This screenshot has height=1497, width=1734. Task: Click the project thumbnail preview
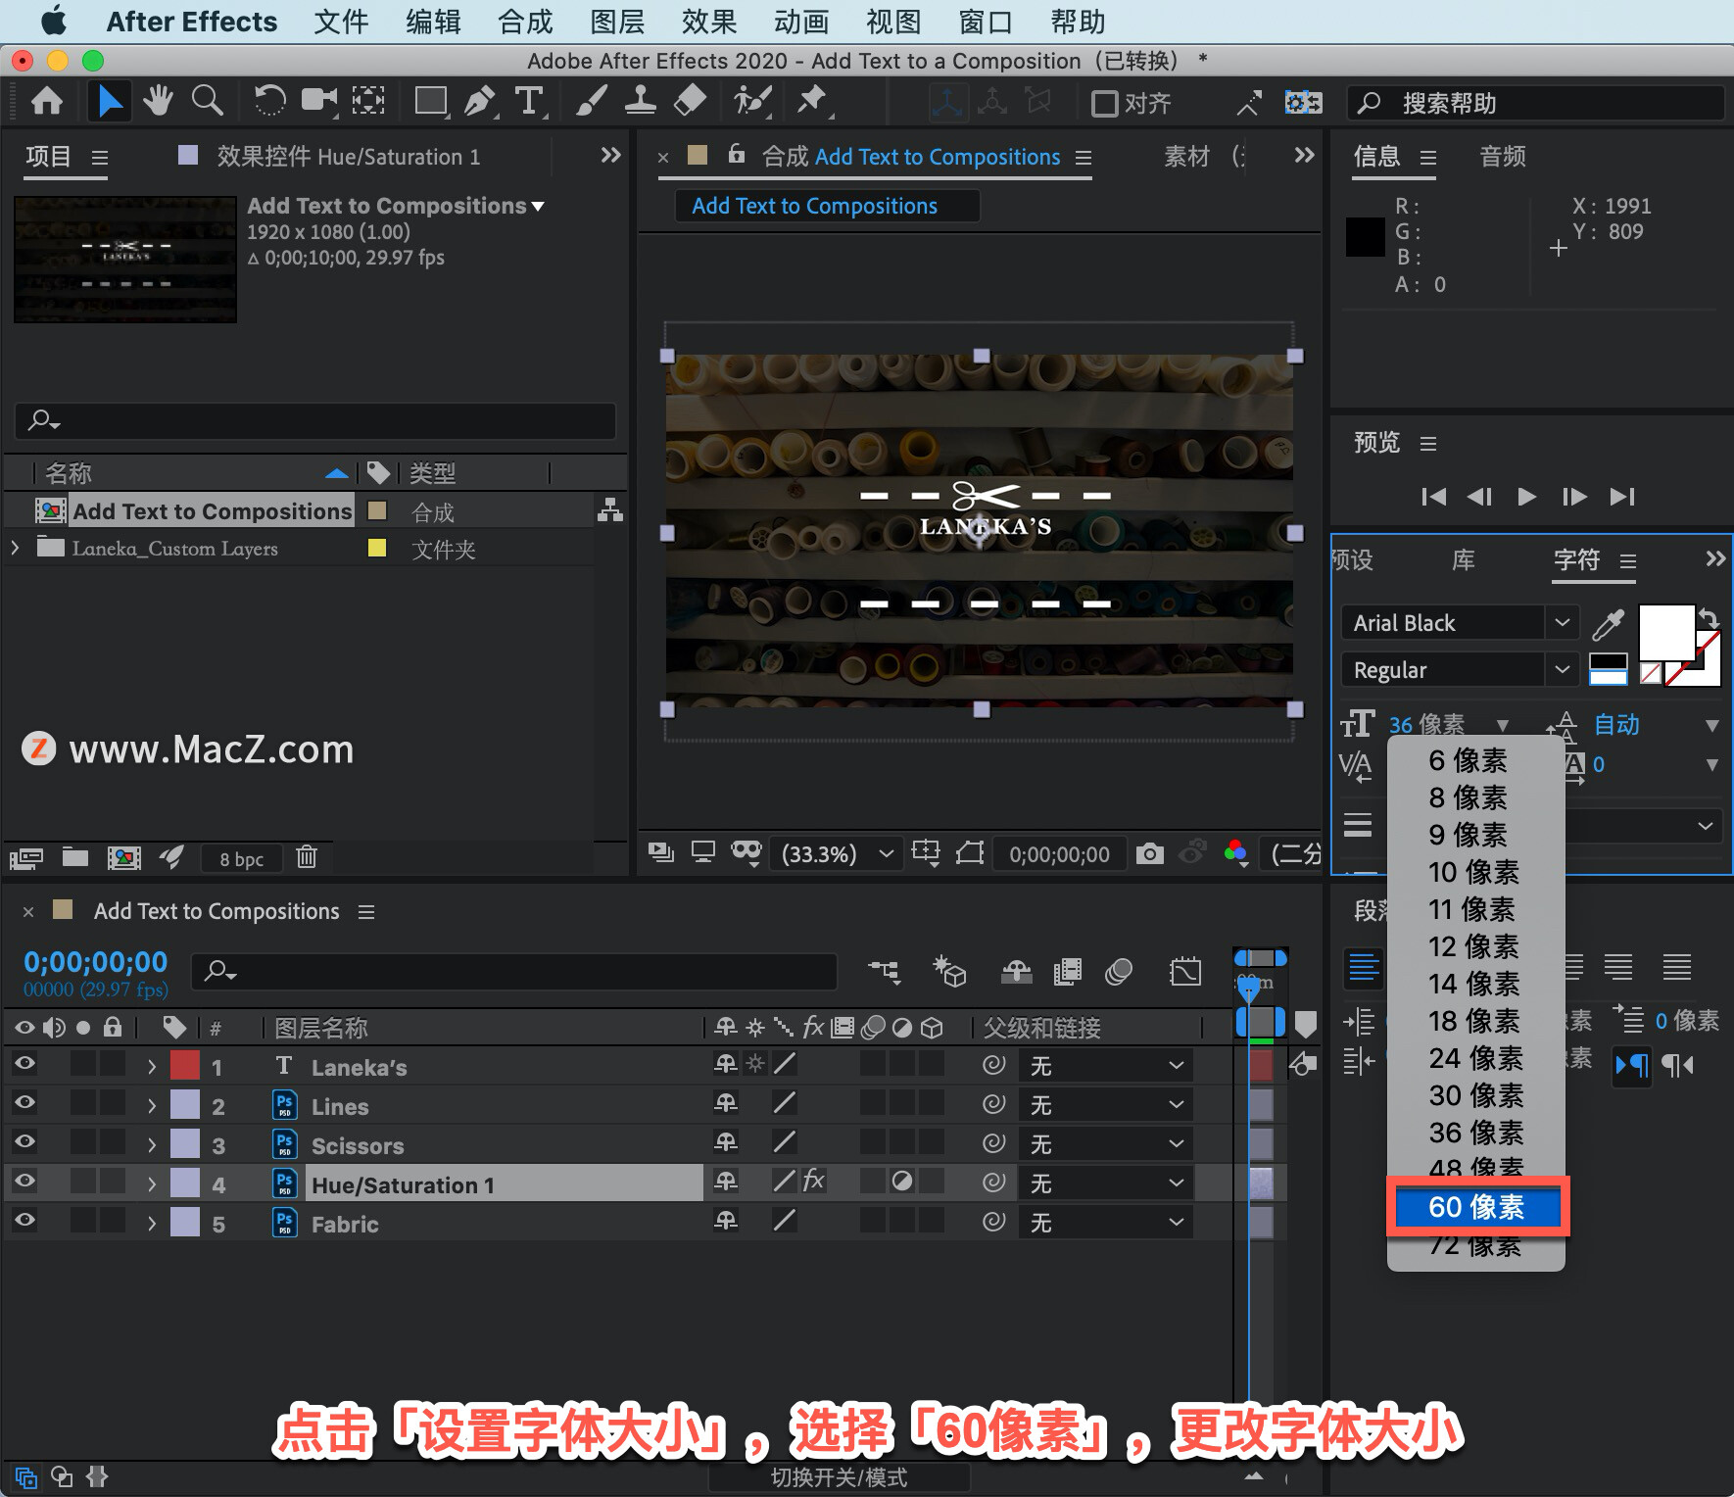pyautogui.click(x=125, y=260)
